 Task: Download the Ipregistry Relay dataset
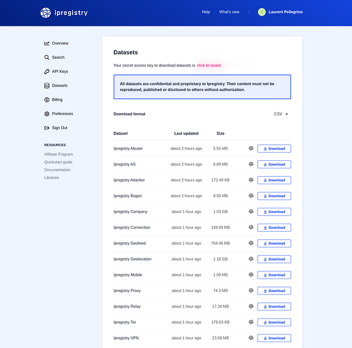[274, 306]
